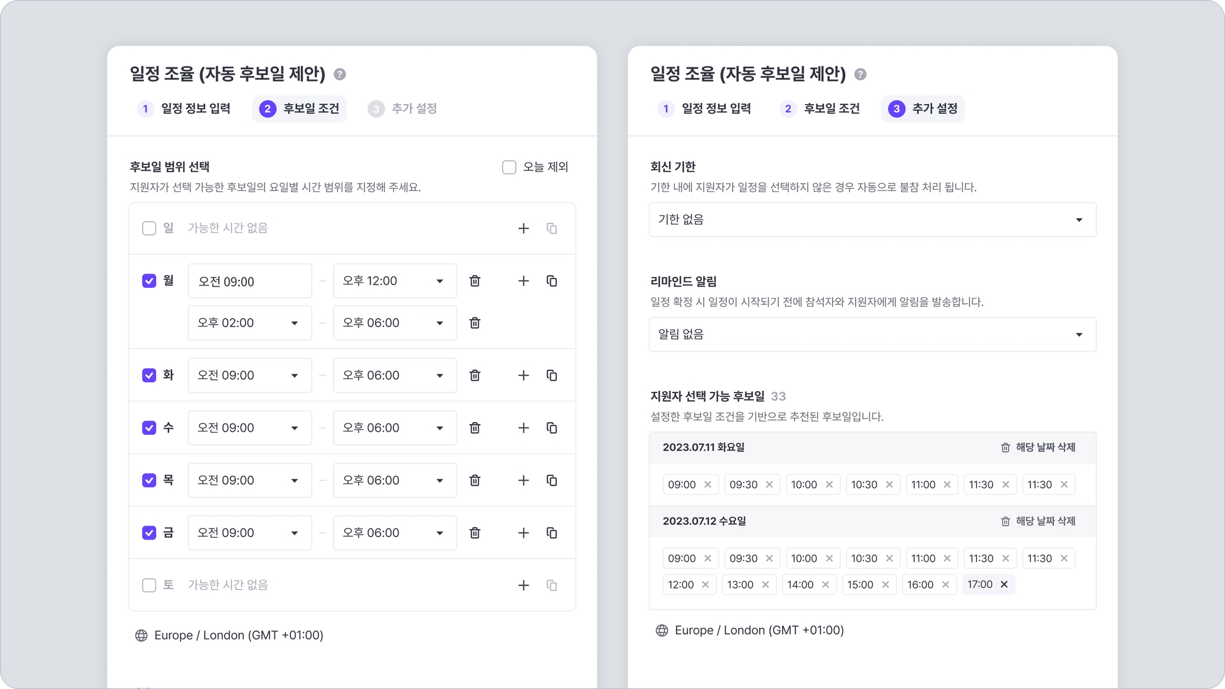
Task: Open Tuesday's start time dropdown 오전 09:00
Action: pos(249,375)
